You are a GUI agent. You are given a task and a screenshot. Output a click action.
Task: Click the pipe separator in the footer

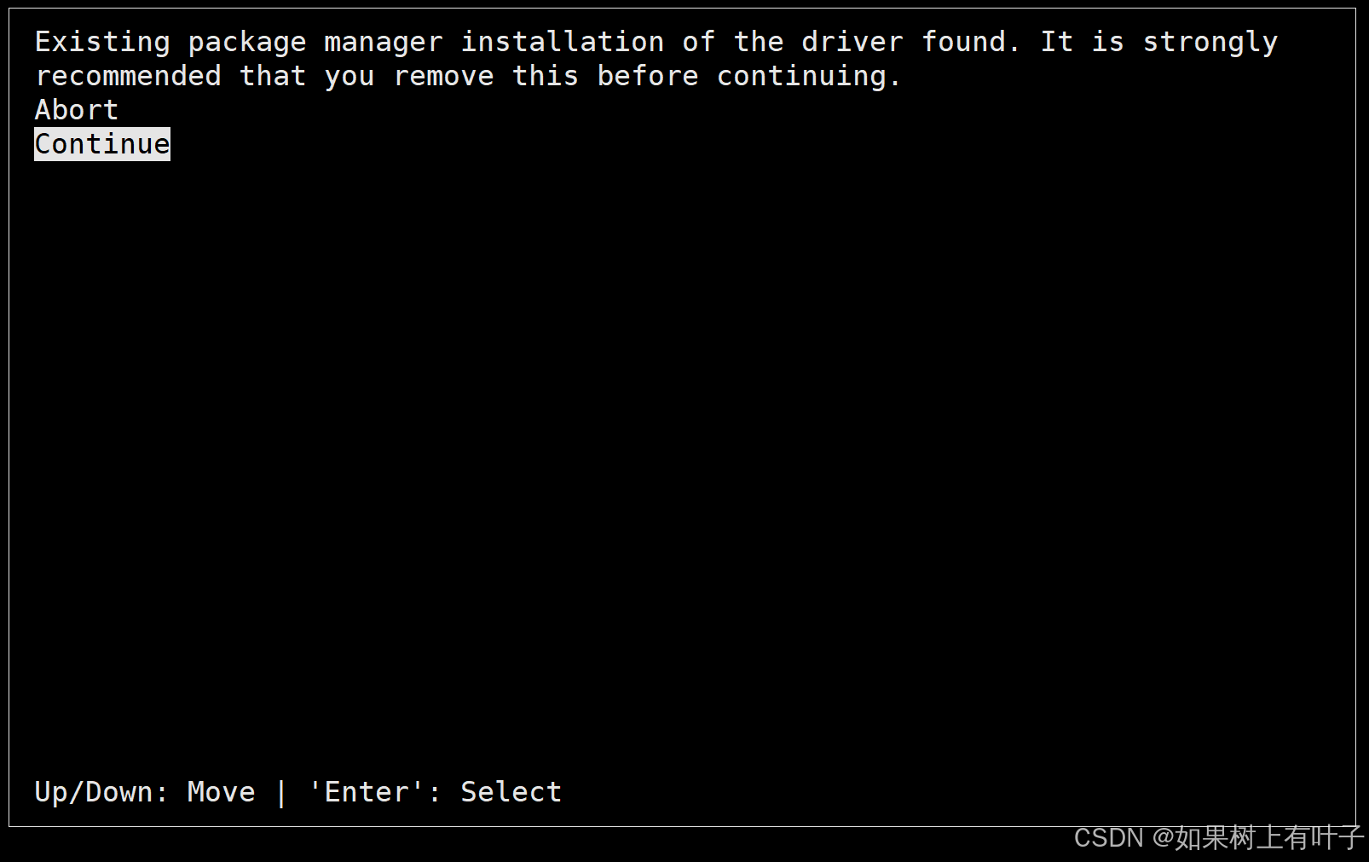point(281,792)
